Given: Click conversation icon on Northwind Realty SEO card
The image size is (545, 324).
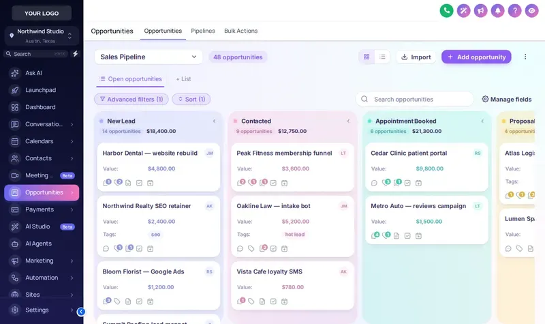Looking at the screenshot, I should point(106,248).
